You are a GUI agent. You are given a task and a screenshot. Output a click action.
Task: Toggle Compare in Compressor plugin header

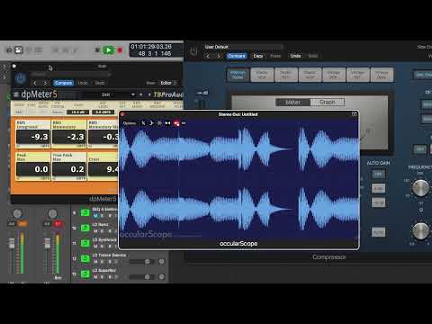[x=237, y=56]
